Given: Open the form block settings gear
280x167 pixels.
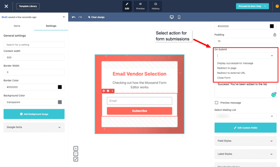Looking at the screenshot, I should [108, 91].
